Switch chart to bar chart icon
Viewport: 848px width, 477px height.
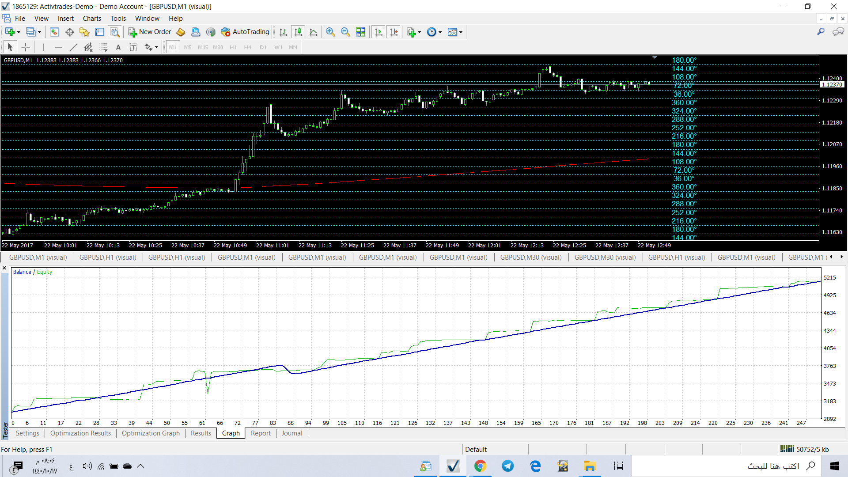[x=284, y=32]
